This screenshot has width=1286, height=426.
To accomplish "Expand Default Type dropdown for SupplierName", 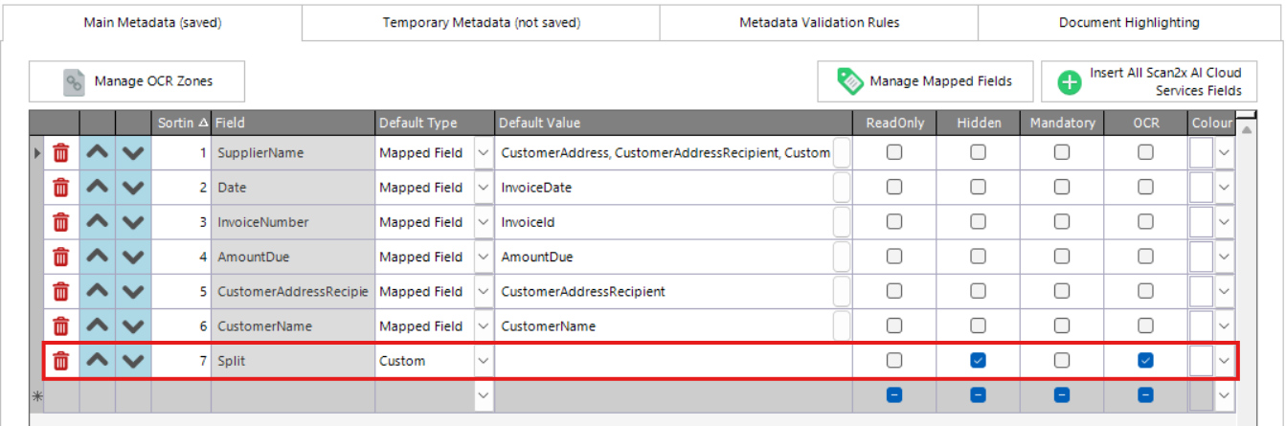I will (x=483, y=153).
